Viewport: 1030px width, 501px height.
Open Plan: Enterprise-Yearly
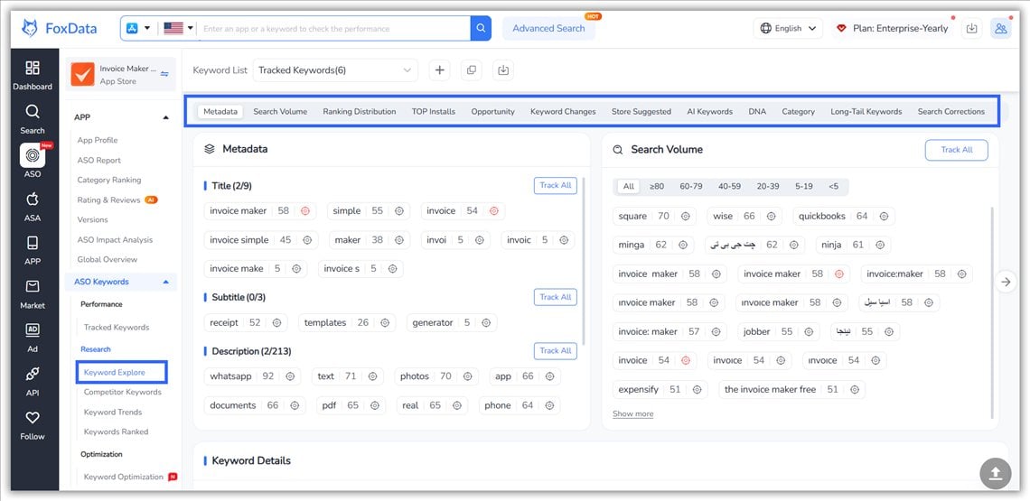coord(893,28)
